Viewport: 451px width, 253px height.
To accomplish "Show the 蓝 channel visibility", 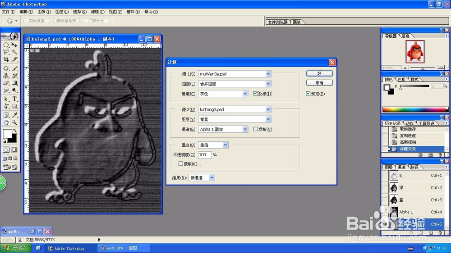I will pos(385,199).
